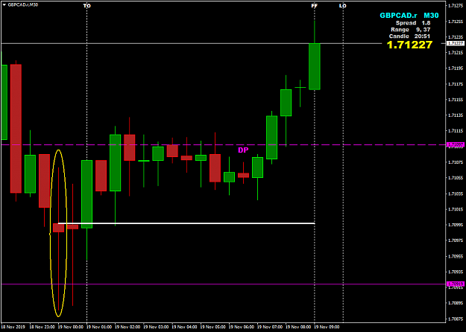Click 19 Nov 04:00 on the time axis
Screen dimensions: 466x332
185,327
